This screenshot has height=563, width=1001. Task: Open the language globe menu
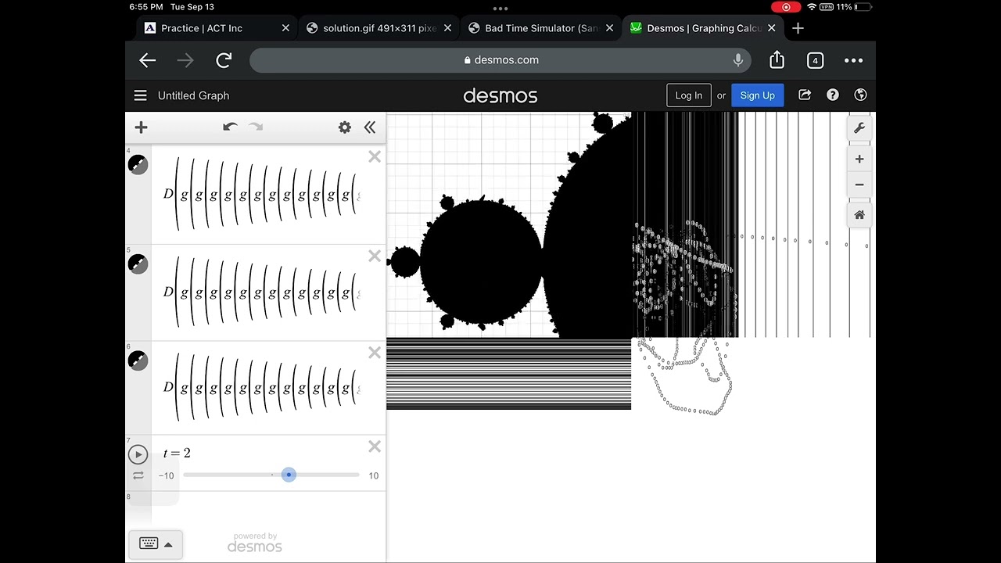click(x=860, y=95)
